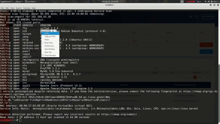Click the red recording indicator in the top panel
This screenshot has height=124, width=220.
pyautogui.click(x=190, y=1)
